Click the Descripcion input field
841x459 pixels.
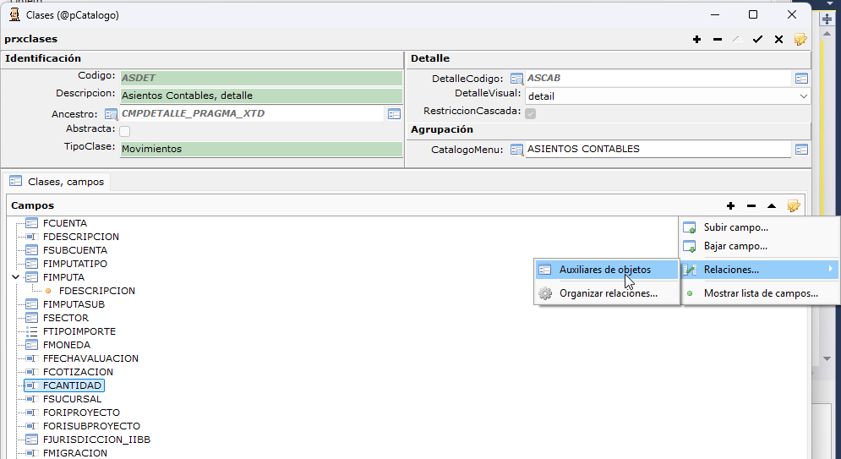(261, 96)
